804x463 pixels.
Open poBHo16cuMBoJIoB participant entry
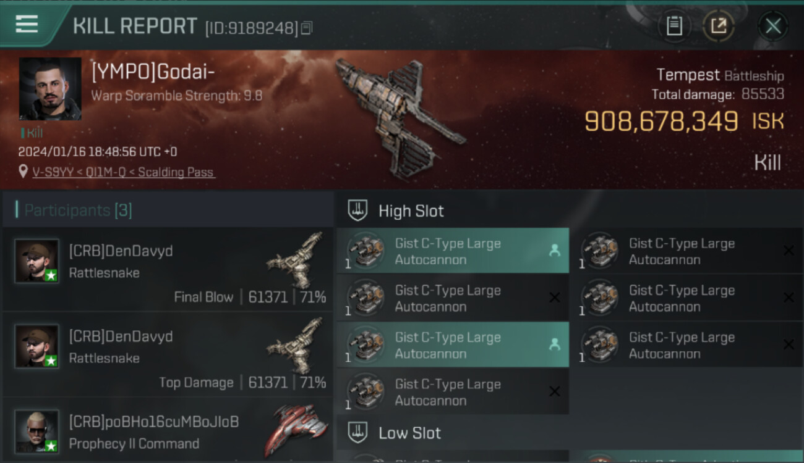click(x=168, y=431)
